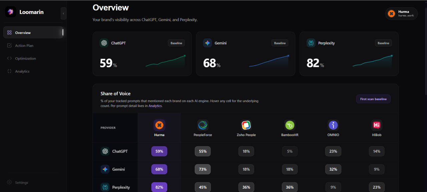Click the Baseline tag on ChatGPT card
This screenshot has width=427, height=192.
coord(176,43)
